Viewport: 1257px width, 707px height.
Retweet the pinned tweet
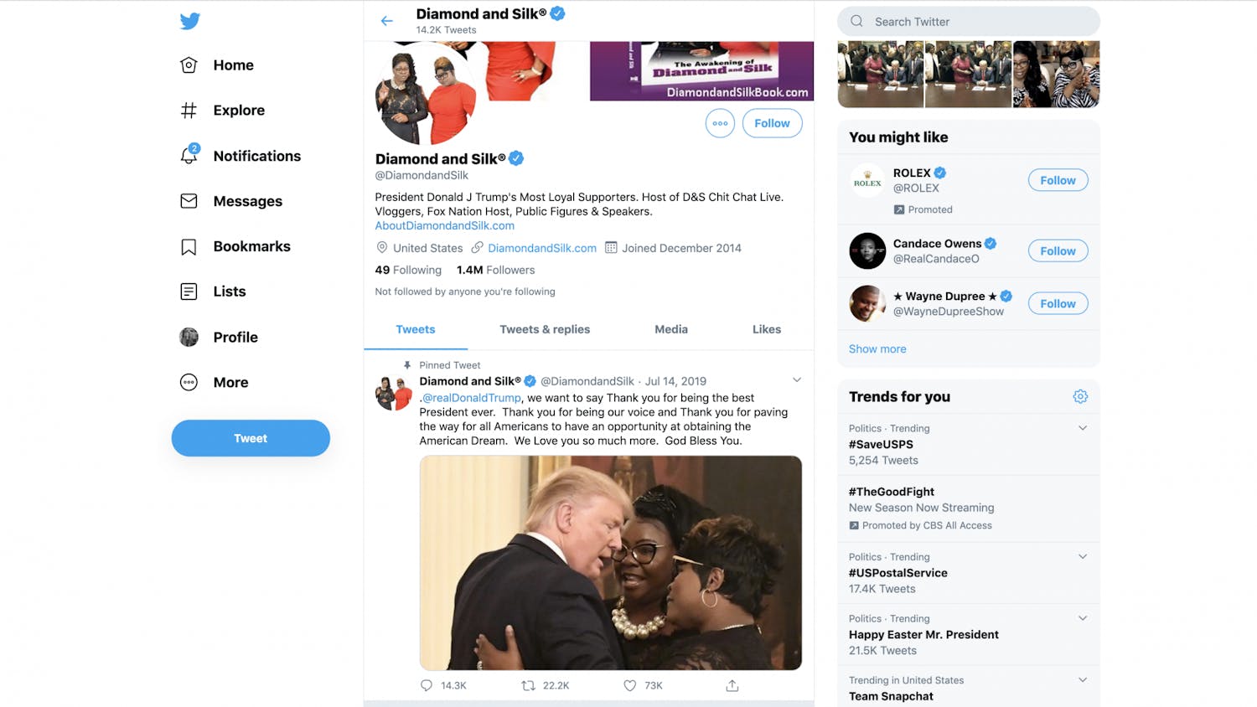(x=528, y=685)
